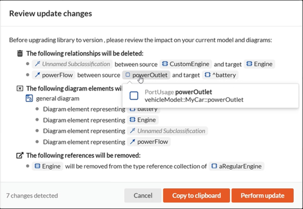The height and width of the screenshot is (209, 303).
Task: Select the powerOutlet source chip
Action: (x=146, y=75)
